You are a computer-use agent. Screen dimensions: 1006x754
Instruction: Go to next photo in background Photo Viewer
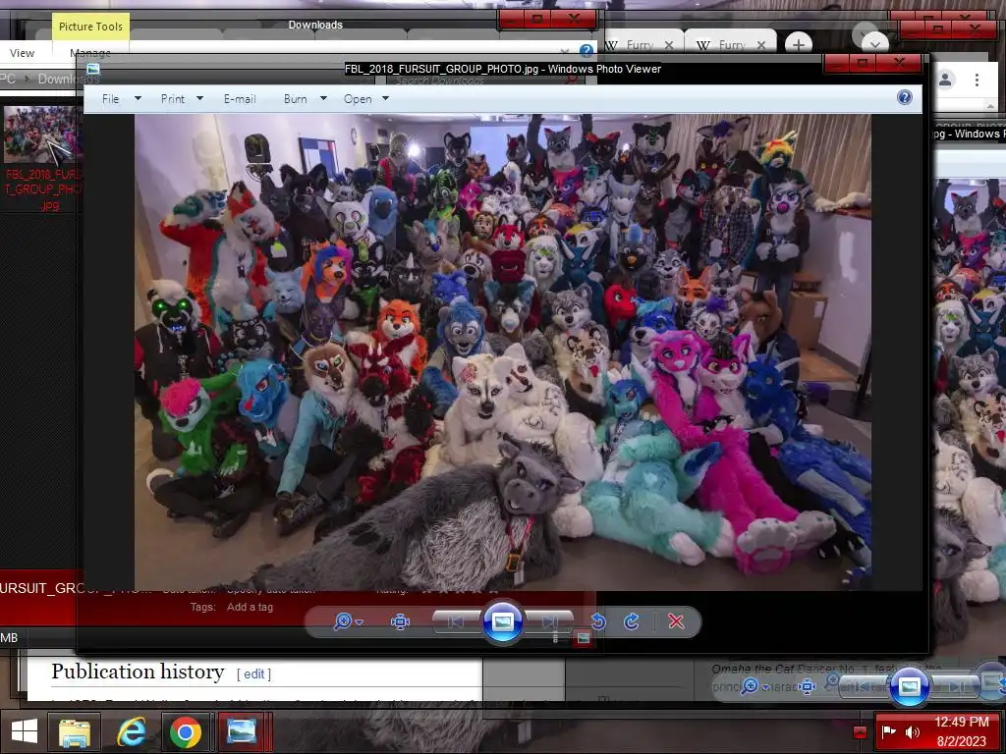(957, 687)
